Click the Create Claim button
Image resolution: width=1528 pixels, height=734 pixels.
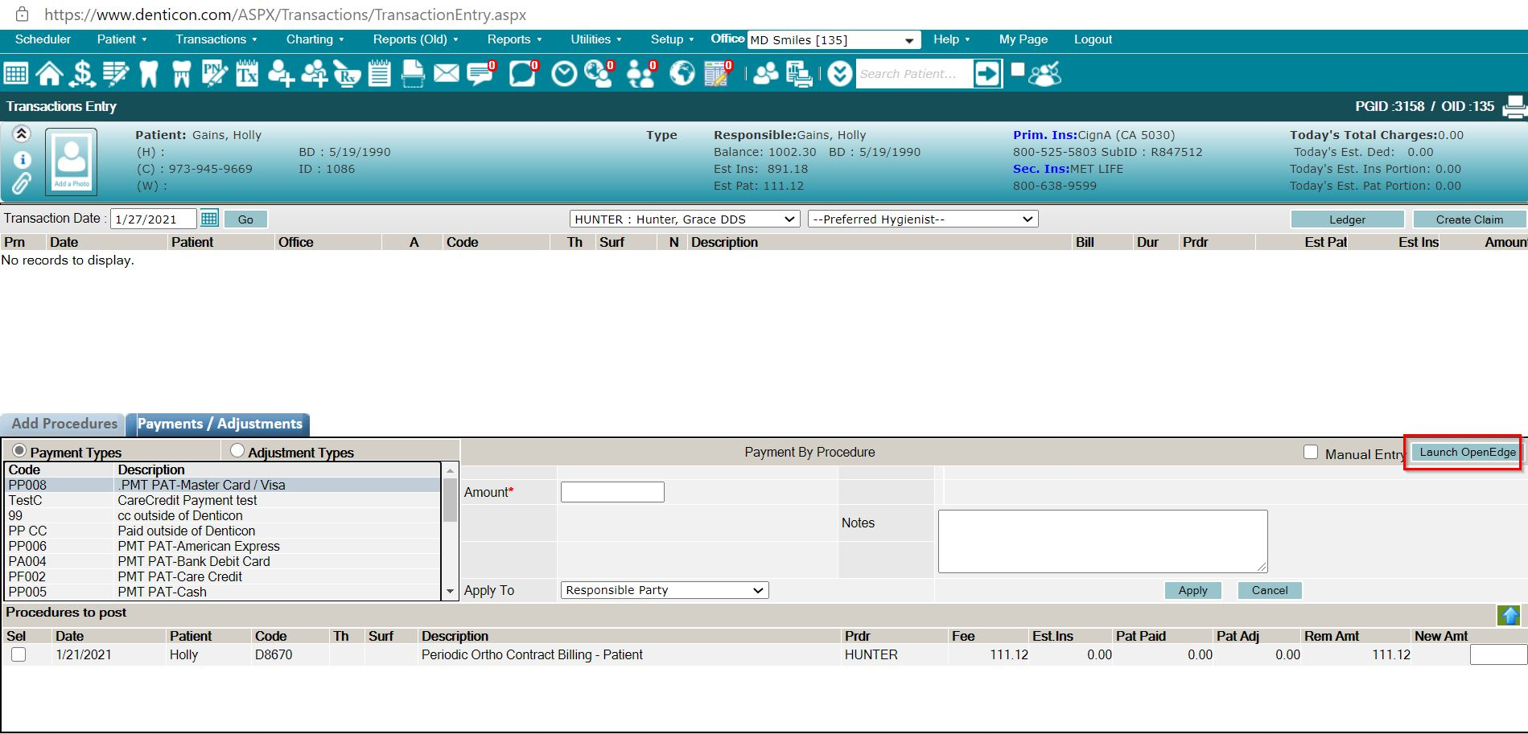click(1469, 219)
